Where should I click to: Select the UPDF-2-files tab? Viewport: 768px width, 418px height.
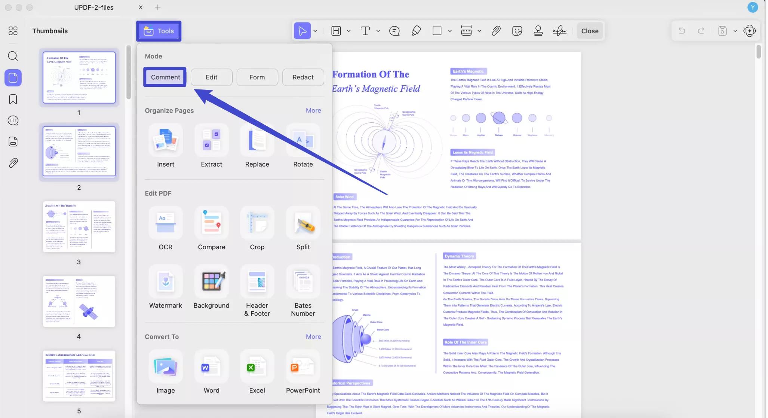[93, 7]
